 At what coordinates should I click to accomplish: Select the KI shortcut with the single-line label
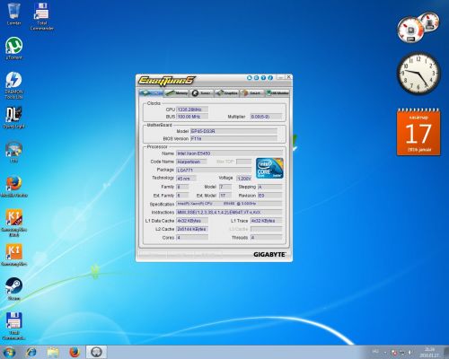14,254
